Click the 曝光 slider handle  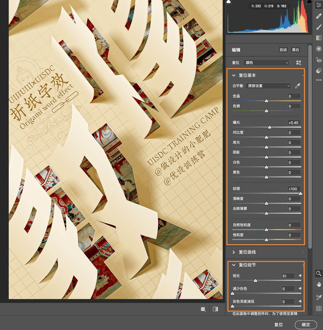tap(270, 127)
